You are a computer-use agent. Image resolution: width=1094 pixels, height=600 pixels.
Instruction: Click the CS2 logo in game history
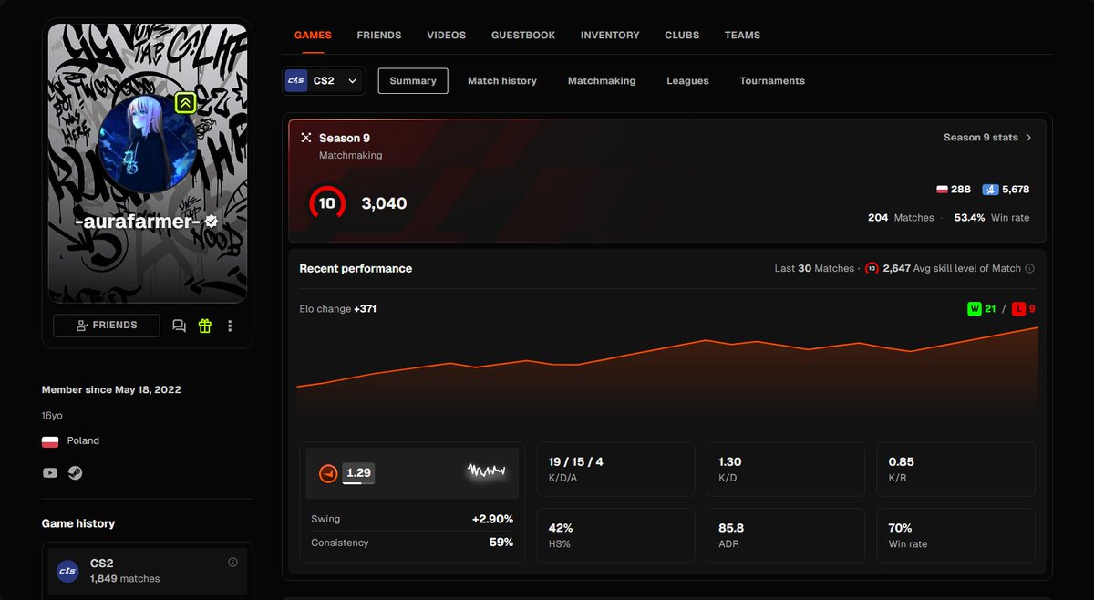[67, 571]
